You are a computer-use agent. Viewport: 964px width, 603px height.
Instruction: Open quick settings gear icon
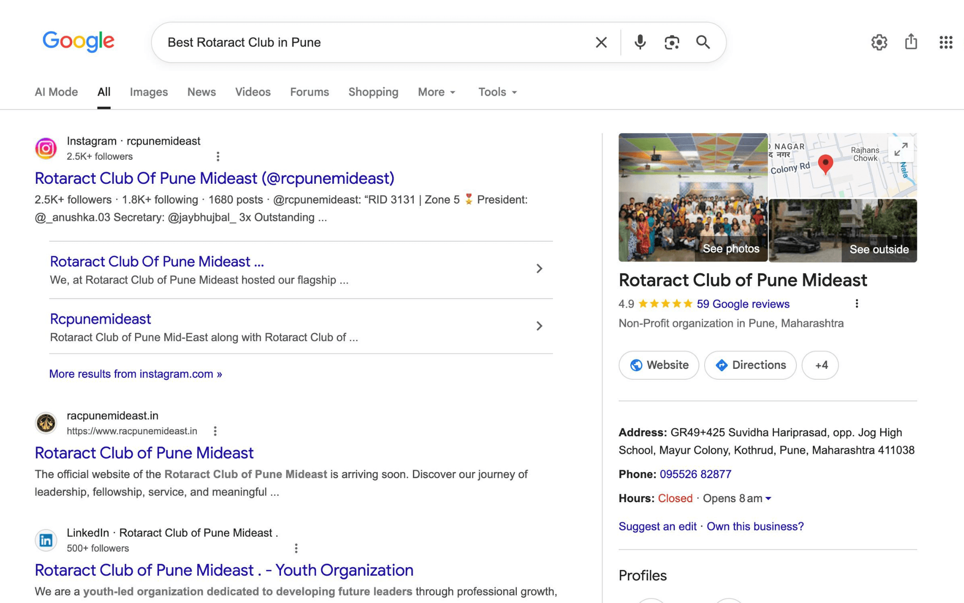coord(879,42)
